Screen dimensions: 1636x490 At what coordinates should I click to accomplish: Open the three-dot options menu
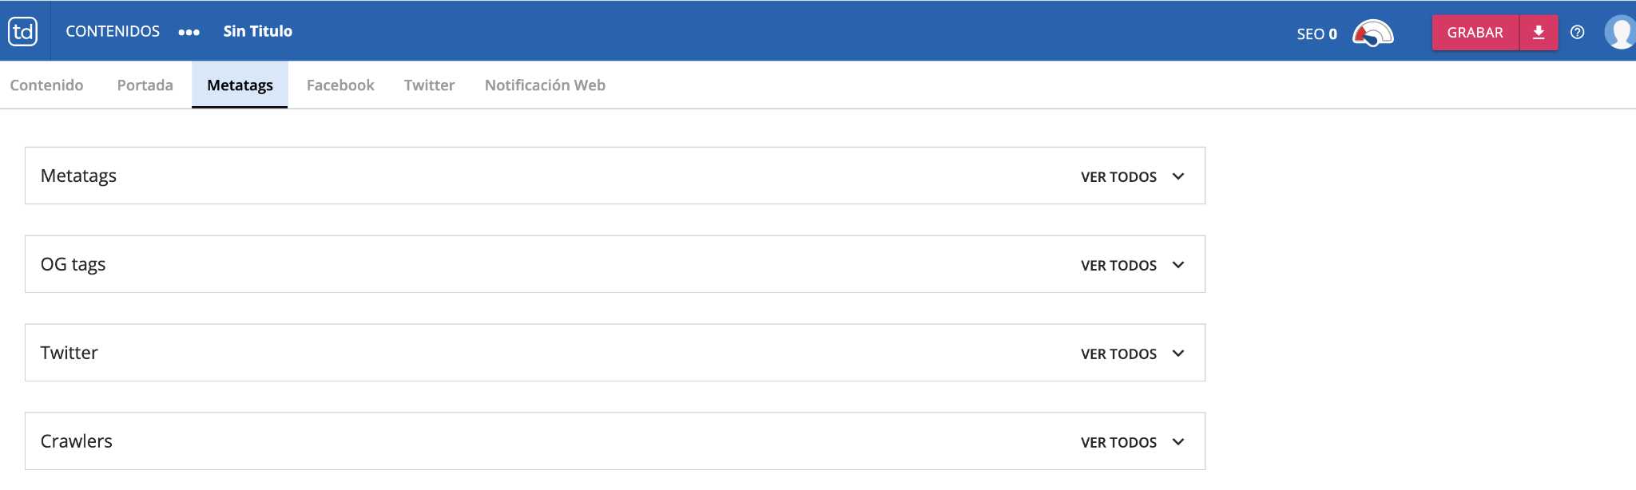(x=189, y=33)
